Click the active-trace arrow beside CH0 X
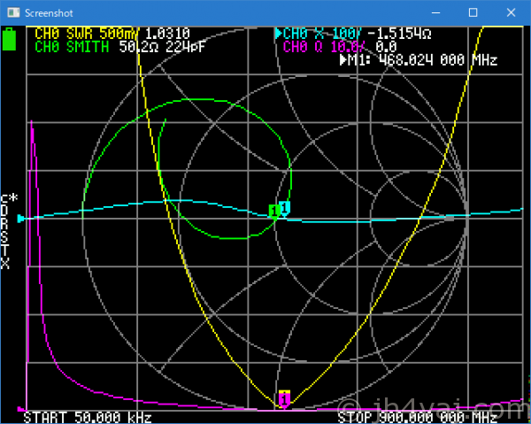 tap(278, 34)
